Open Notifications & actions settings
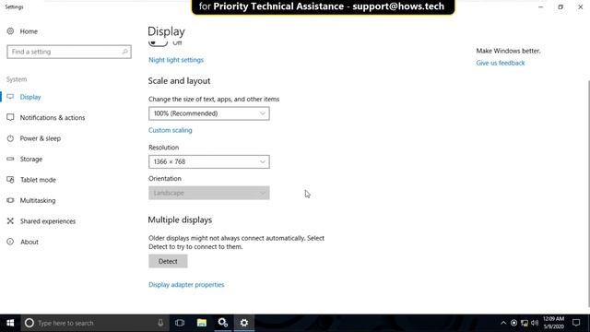Viewport: 590px width, 332px height. [53, 118]
